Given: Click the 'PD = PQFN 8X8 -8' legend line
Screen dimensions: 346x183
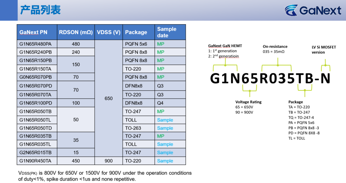Looking at the screenshot, I should (x=304, y=133).
